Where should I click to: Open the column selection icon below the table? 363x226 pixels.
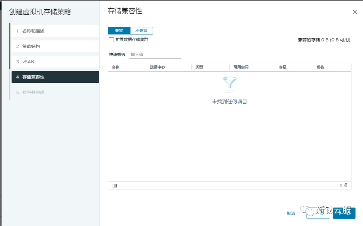tap(114, 185)
